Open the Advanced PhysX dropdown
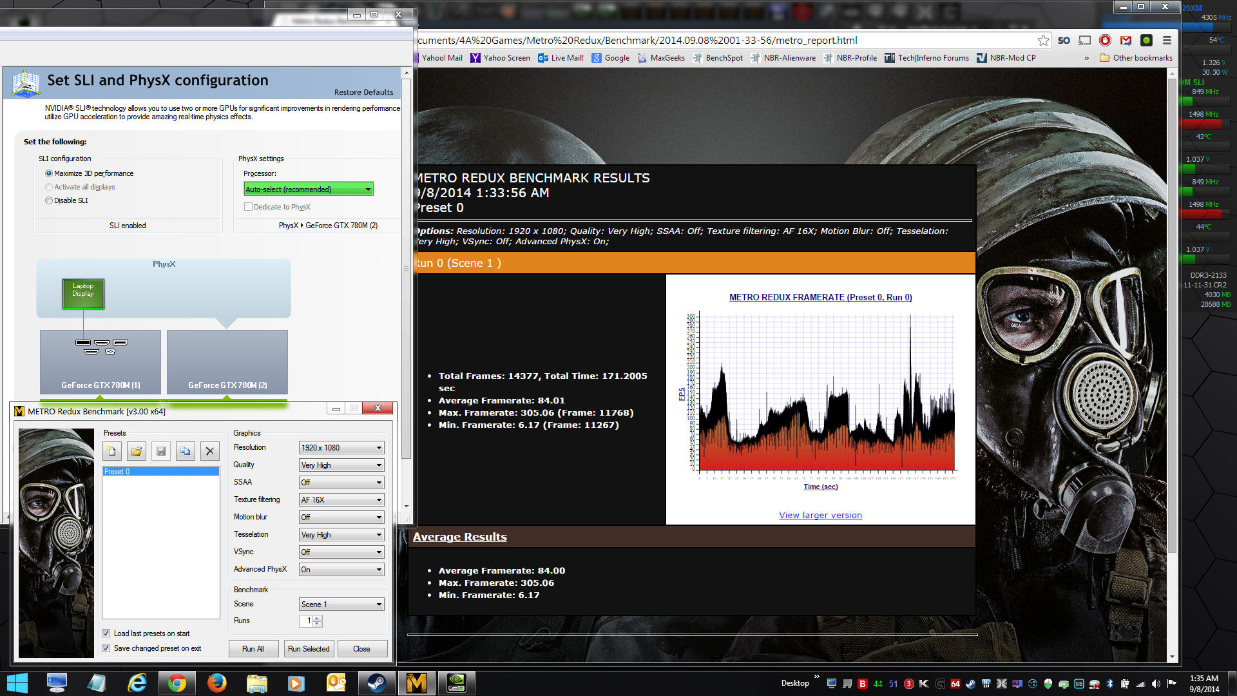The image size is (1237, 696). click(341, 570)
